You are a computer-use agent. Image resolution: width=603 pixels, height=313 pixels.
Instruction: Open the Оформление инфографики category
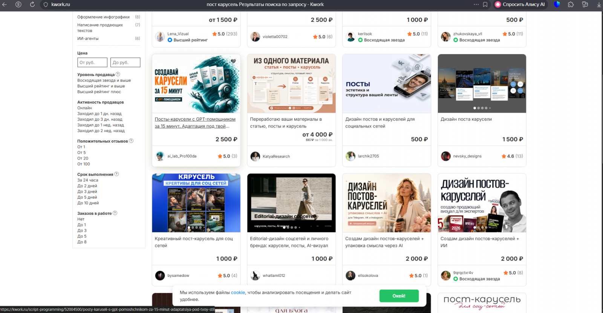click(103, 17)
